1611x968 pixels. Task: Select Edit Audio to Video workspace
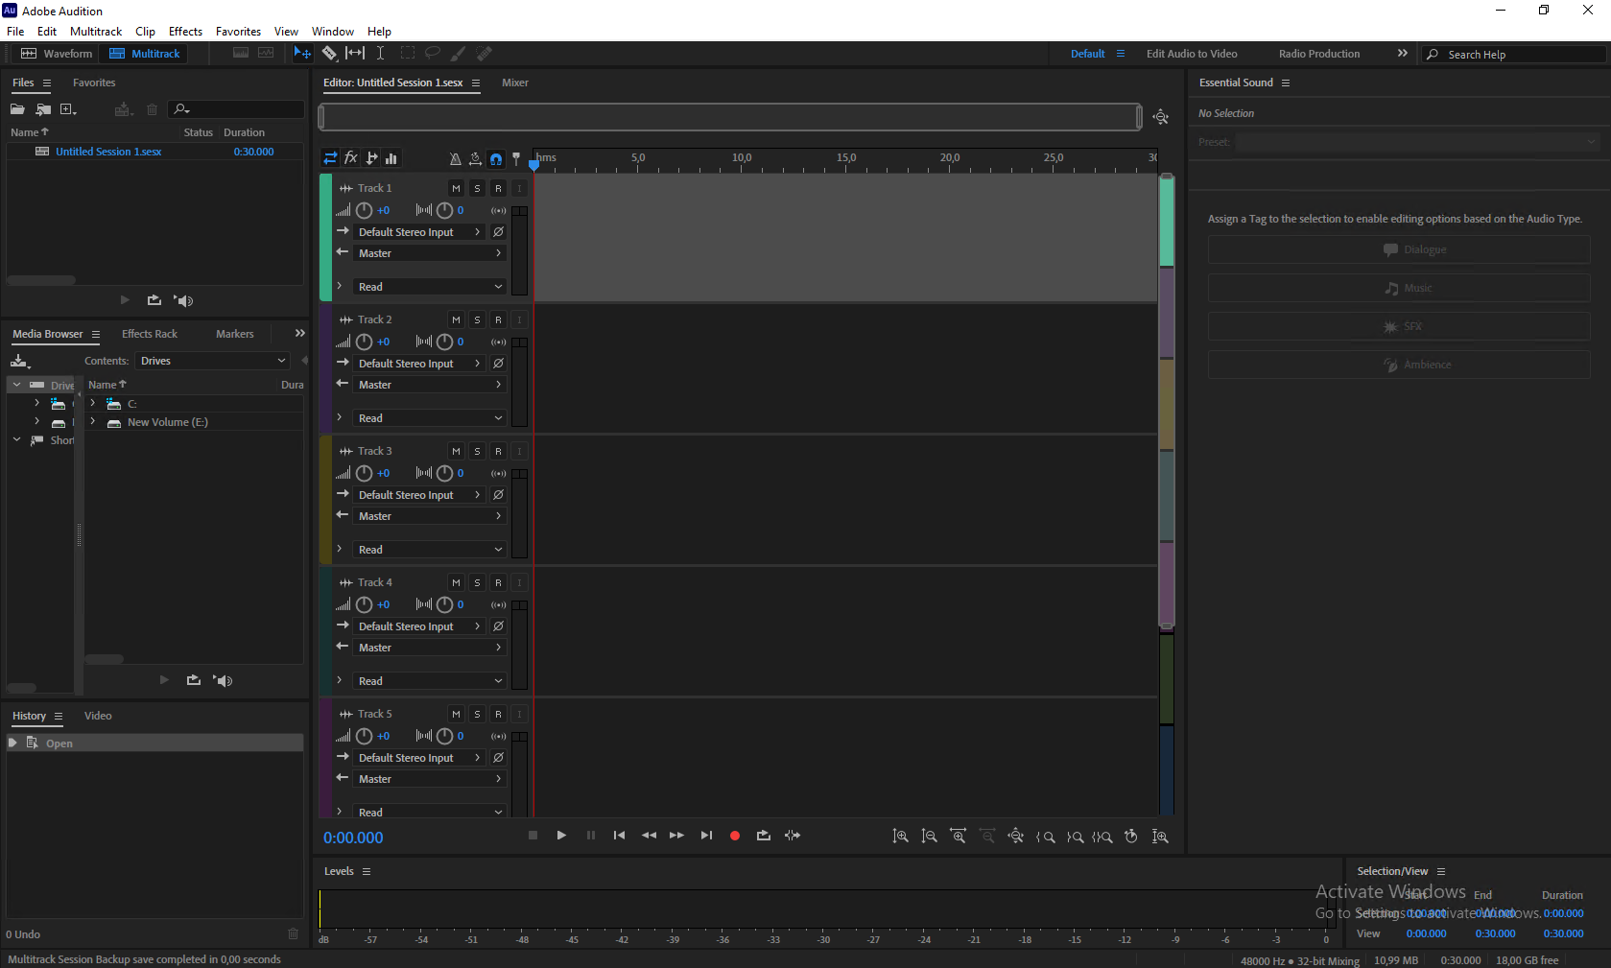(1192, 54)
